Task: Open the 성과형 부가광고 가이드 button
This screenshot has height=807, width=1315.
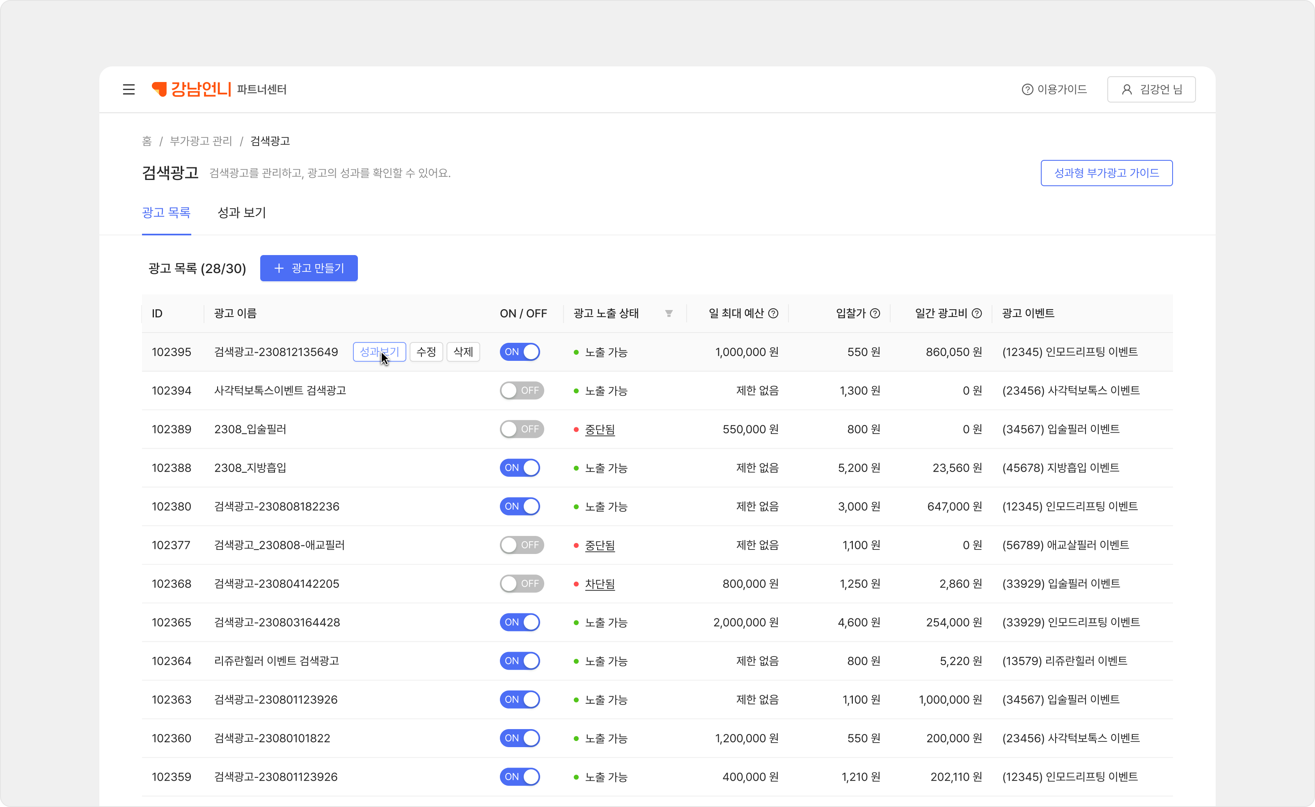Action: coord(1106,173)
